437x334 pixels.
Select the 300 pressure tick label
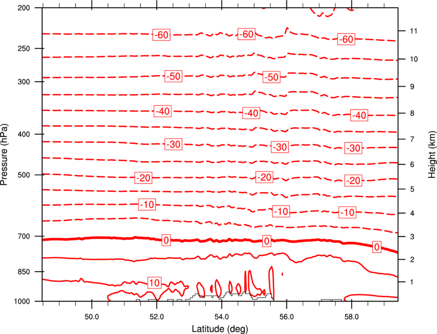point(24,82)
